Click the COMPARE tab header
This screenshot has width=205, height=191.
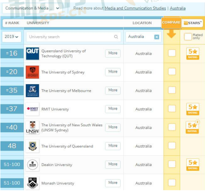171,23
